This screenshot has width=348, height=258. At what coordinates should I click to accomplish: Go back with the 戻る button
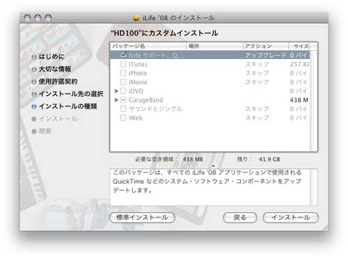pyautogui.click(x=240, y=218)
